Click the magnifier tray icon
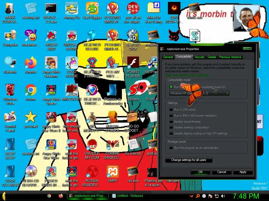The height and width of the screenshot is (201, 269). pos(198,196)
